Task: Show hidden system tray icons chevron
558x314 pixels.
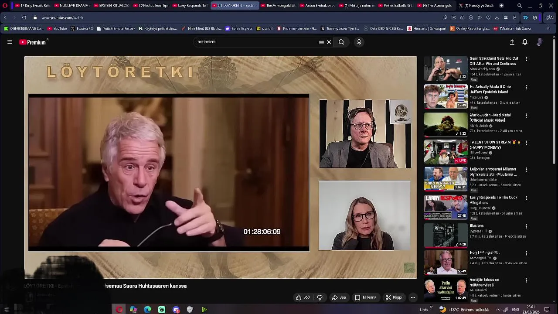Action: pyautogui.click(x=497, y=310)
